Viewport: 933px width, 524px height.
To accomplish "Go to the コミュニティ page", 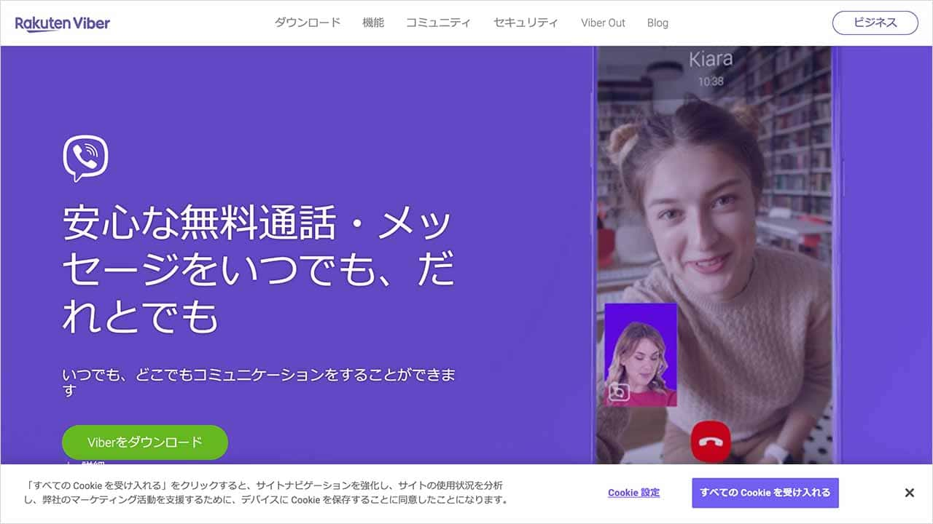I will coord(438,23).
